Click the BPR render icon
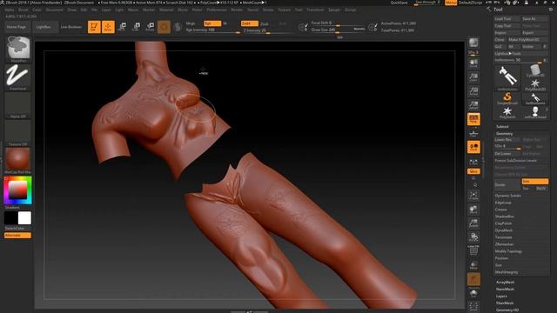Viewport: 557px width, 313px height. coord(473,43)
